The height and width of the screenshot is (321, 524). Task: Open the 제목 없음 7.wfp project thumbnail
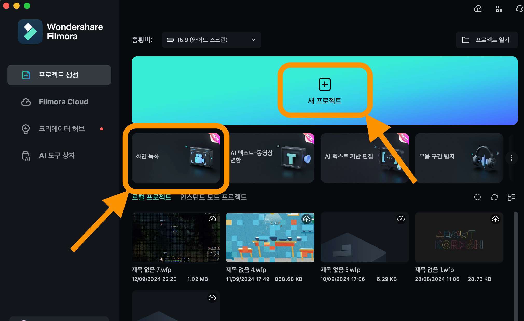[x=176, y=238]
